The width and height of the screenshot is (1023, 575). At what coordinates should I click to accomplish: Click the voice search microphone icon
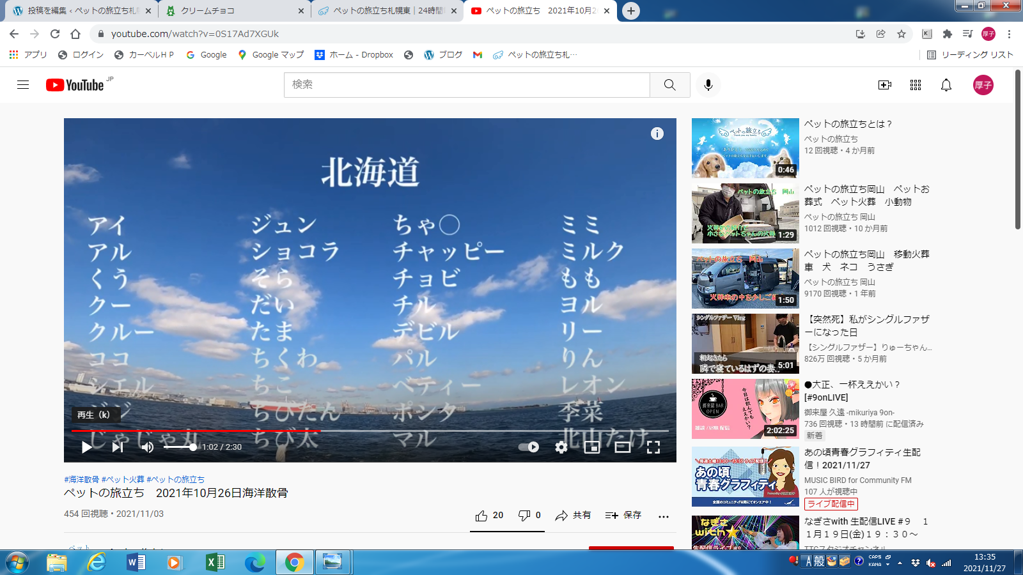[x=708, y=85]
